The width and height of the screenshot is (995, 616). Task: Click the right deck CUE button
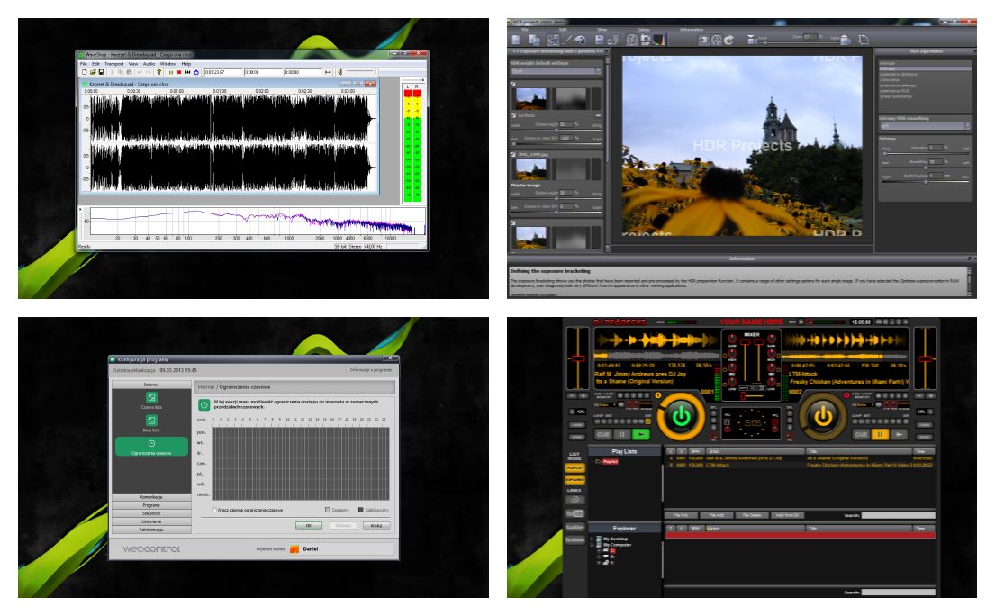tap(861, 435)
